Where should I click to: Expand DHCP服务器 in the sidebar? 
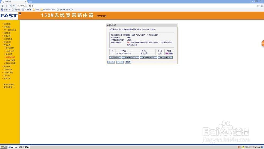coord(8,39)
